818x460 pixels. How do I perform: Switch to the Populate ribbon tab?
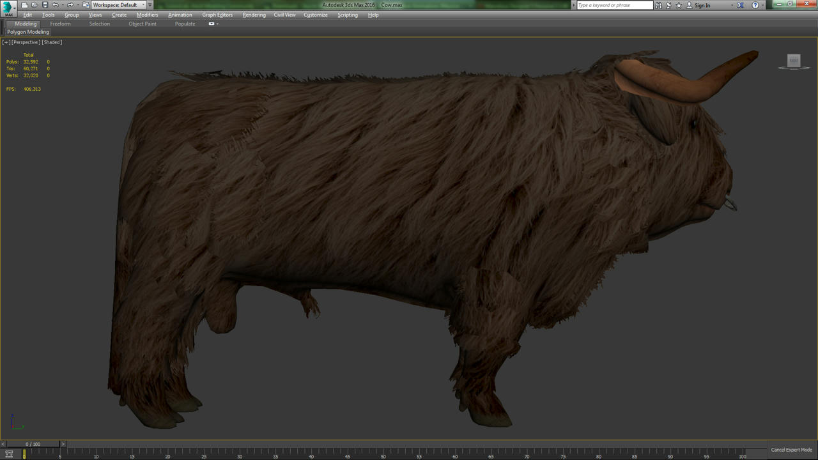point(185,24)
